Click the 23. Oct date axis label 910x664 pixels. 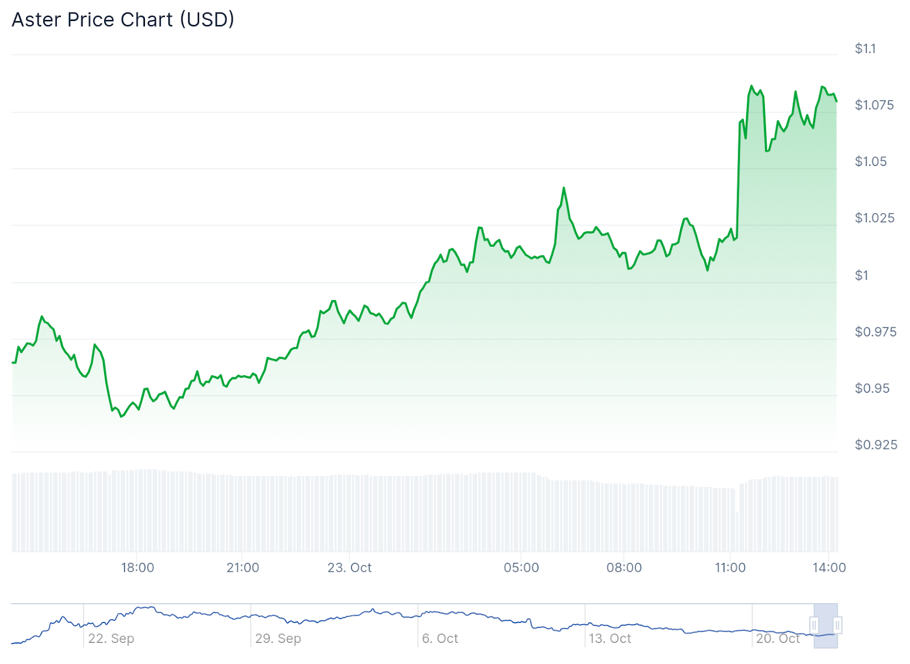point(349,567)
